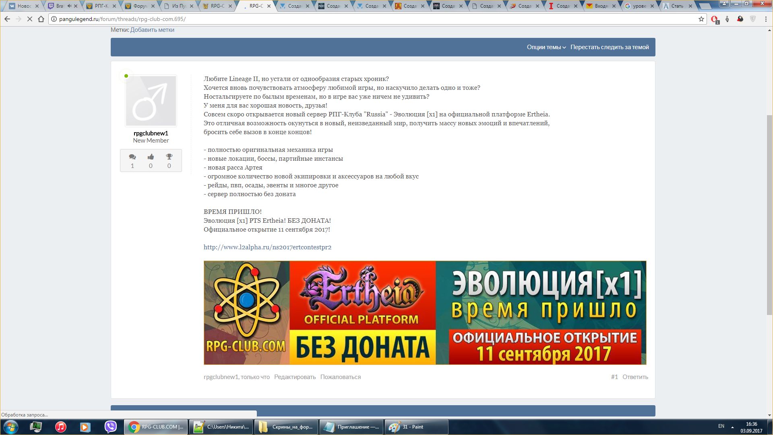Image resolution: width=773 pixels, height=435 pixels.
Task: Click the rpgclubnew1 avatar image
Action: 151,101
